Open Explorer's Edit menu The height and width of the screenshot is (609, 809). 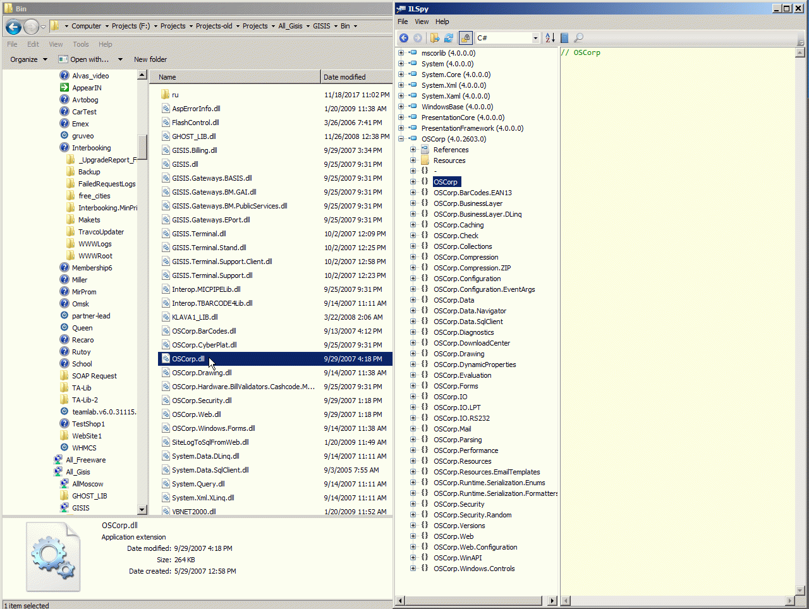[33, 44]
